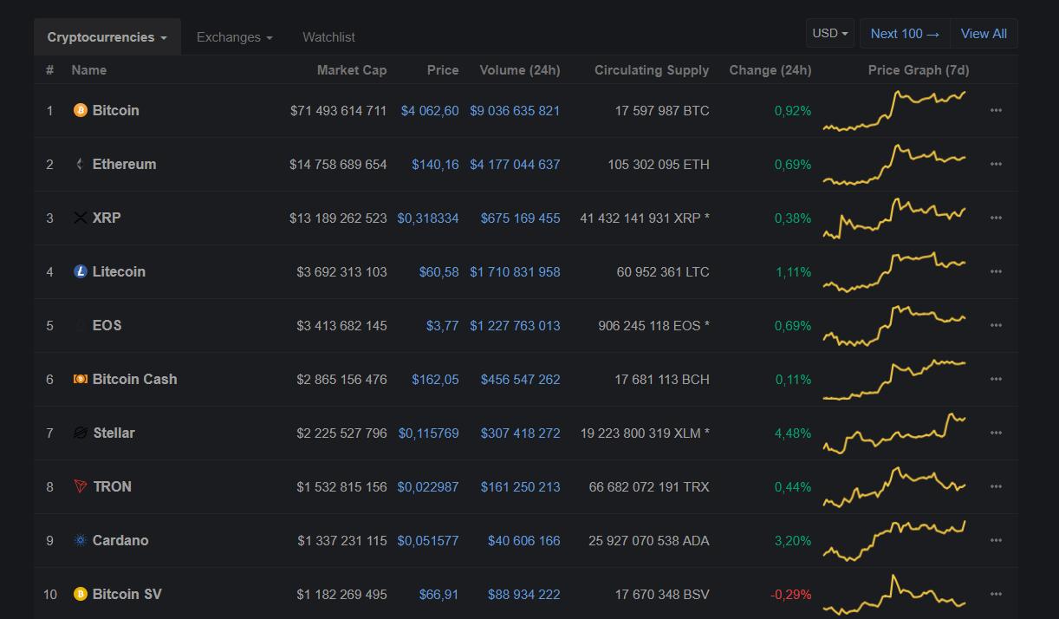The width and height of the screenshot is (1059, 619).
Task: Open the three-dot menu for Ethereum
Action: 996,164
